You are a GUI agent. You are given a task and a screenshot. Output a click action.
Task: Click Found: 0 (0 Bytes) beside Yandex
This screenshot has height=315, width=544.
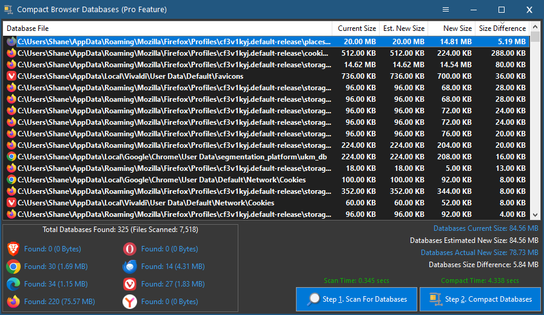(x=169, y=302)
